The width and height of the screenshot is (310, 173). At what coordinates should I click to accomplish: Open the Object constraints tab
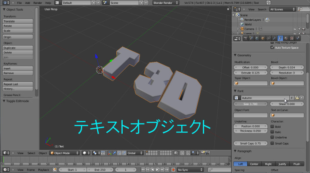pyautogui.click(x=268, y=38)
